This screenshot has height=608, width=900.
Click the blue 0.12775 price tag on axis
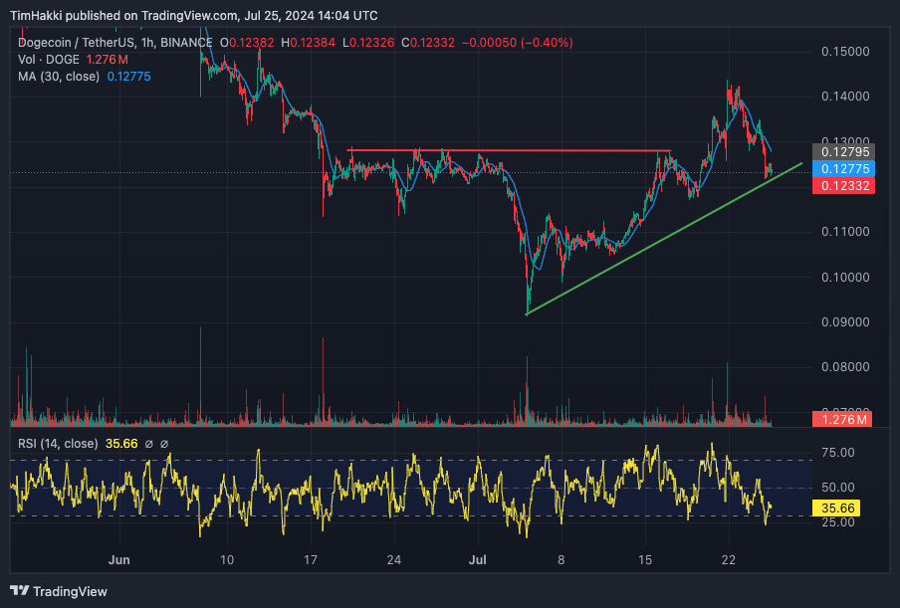click(844, 168)
